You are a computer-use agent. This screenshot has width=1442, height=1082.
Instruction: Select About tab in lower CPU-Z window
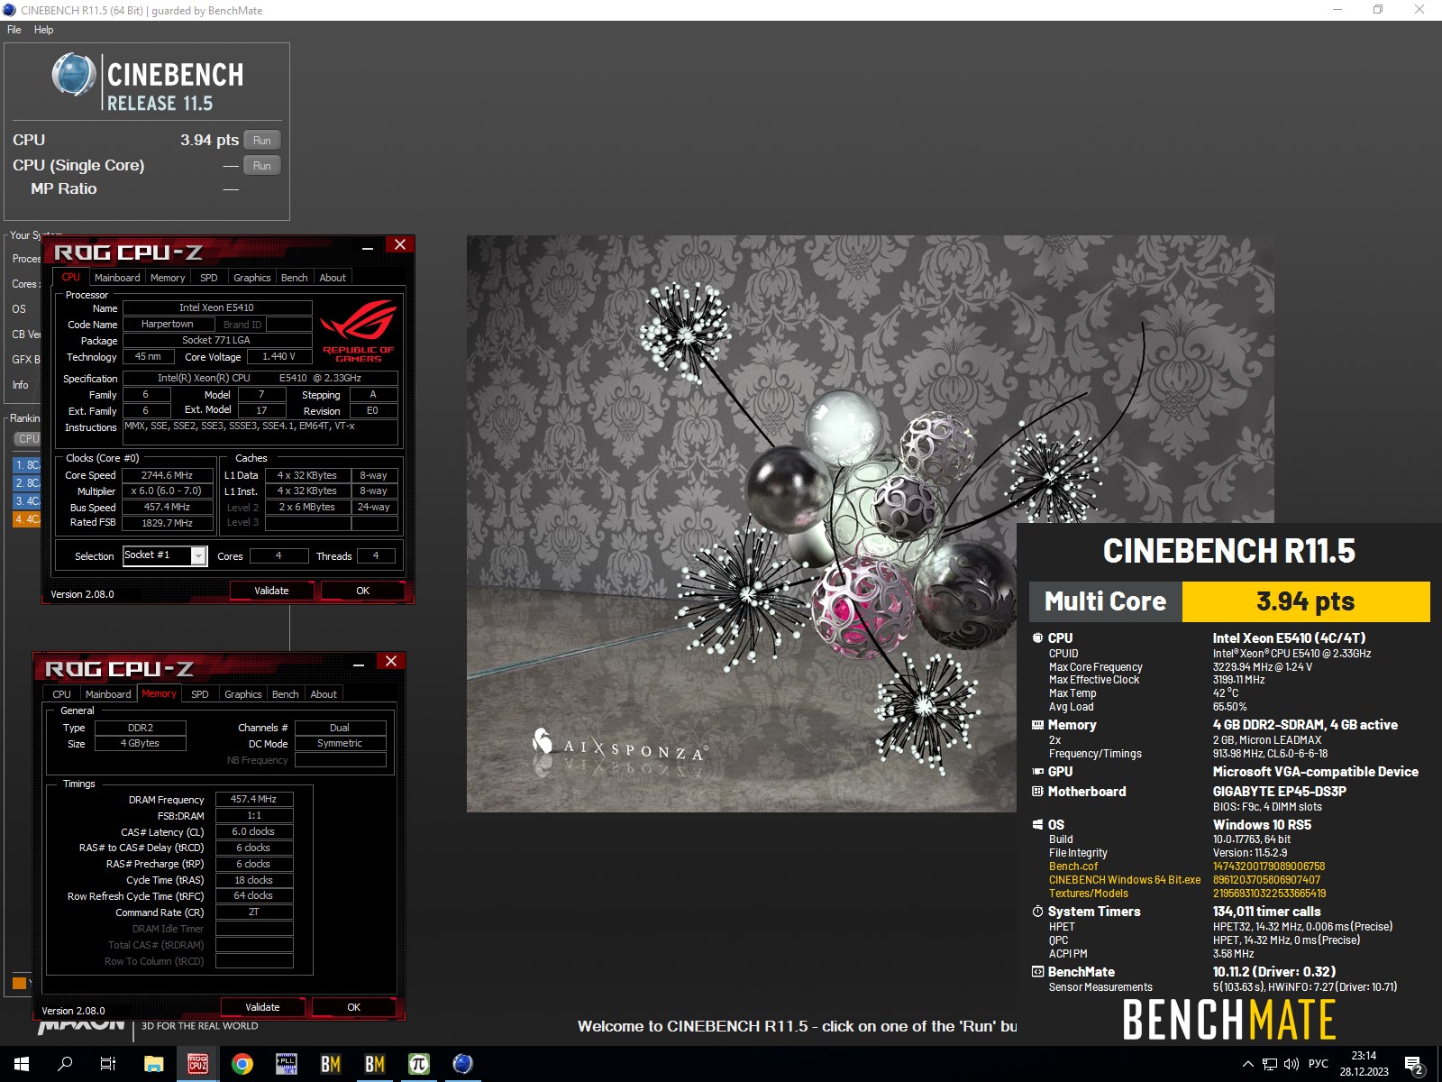[324, 694]
